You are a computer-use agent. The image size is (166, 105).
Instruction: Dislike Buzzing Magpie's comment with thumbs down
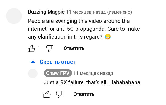[50, 49]
